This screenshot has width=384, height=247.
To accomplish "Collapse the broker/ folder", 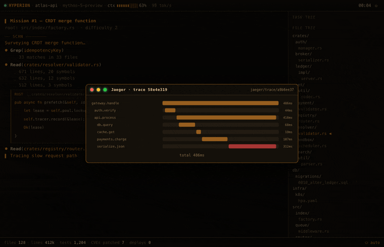I will [304, 54].
